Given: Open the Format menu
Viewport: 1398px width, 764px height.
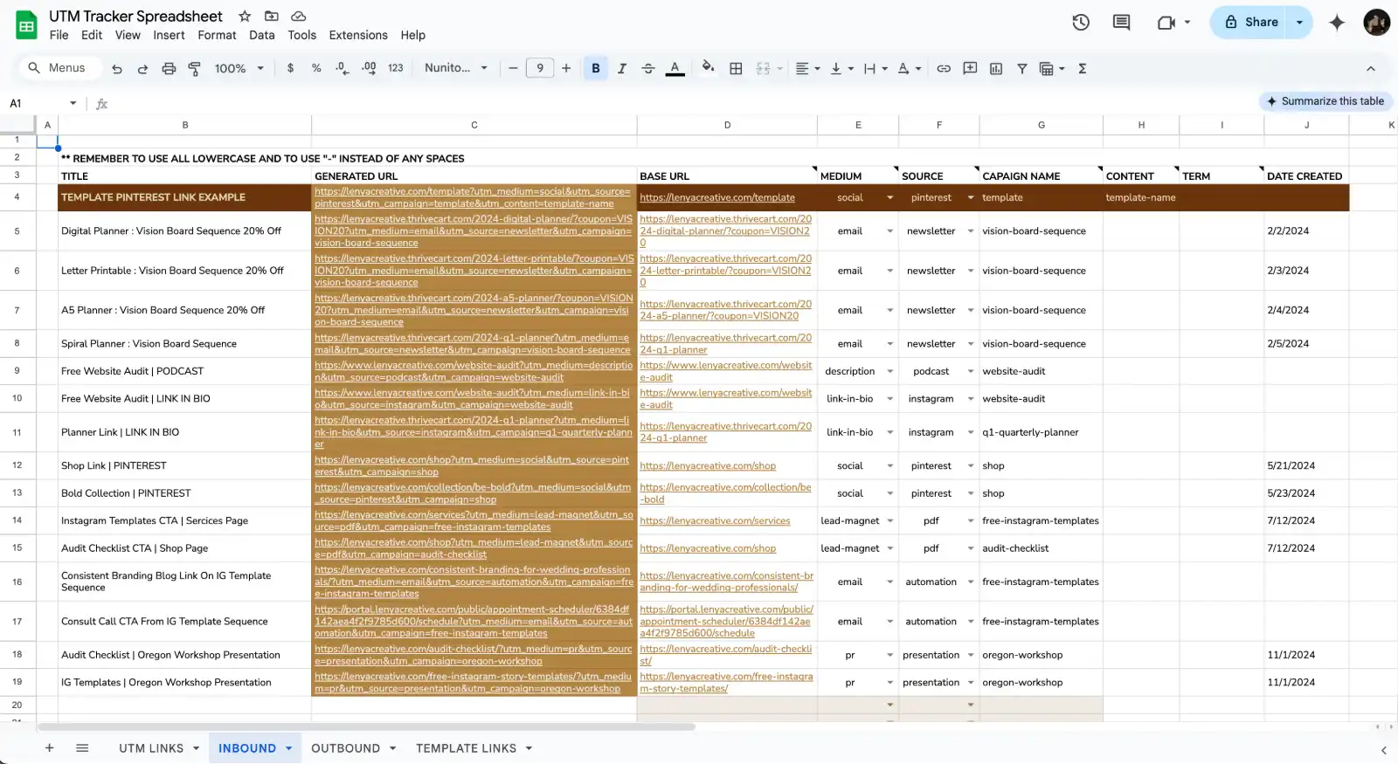Looking at the screenshot, I should click(x=217, y=35).
